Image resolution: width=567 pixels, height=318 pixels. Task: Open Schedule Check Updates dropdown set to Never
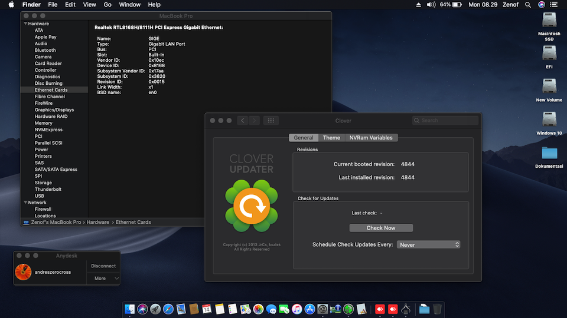click(x=428, y=244)
